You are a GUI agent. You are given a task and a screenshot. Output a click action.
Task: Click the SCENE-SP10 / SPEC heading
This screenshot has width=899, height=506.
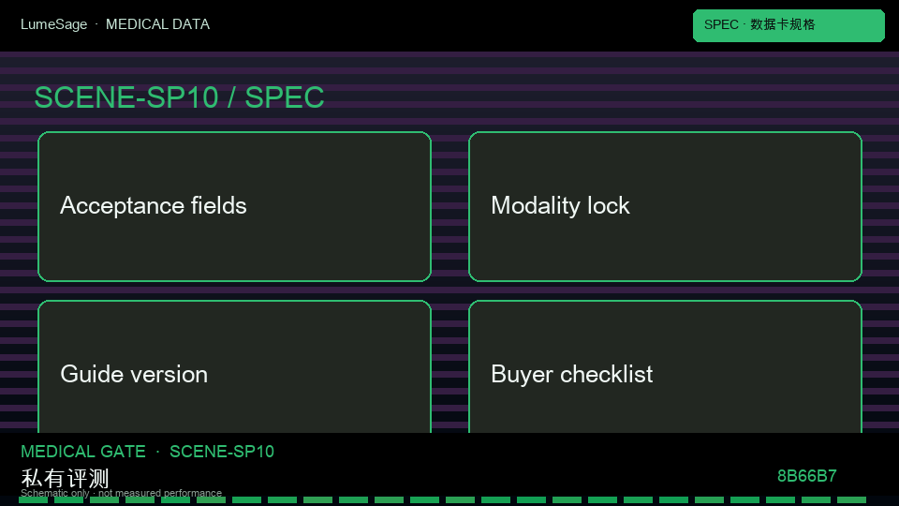click(179, 97)
